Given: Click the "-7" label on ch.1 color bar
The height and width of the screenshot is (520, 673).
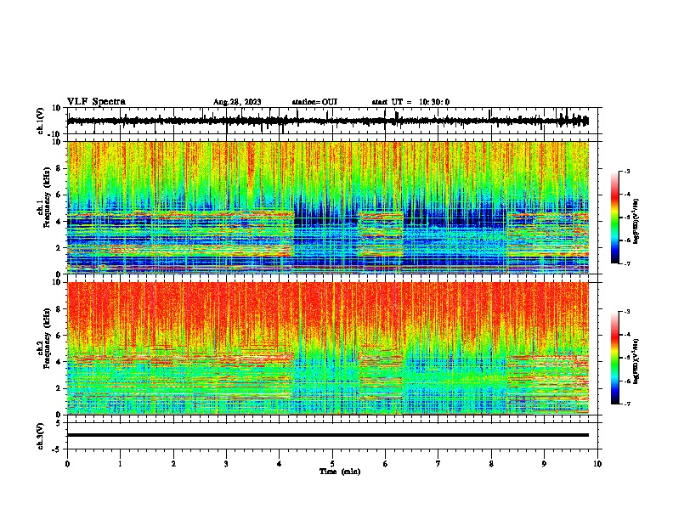Looking at the screenshot, I should 626,263.
